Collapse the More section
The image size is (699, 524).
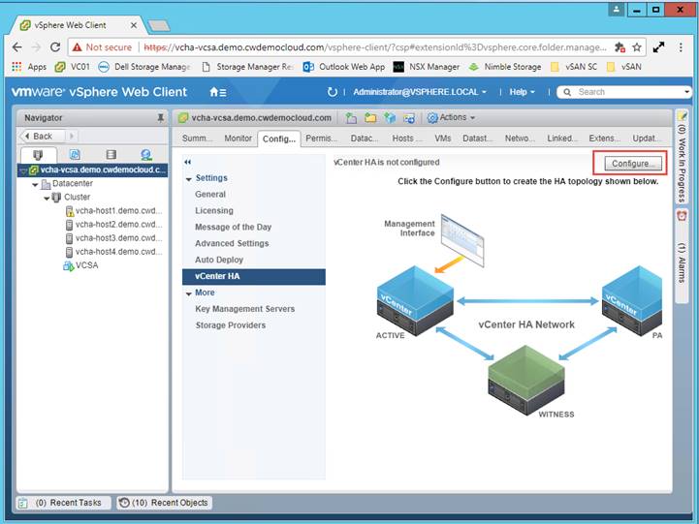click(x=189, y=293)
